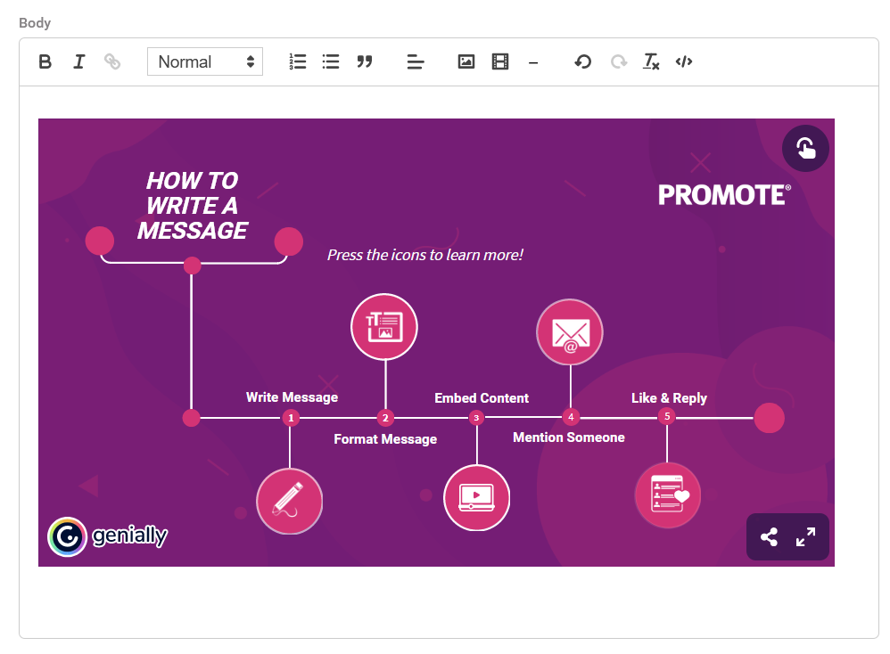Open the text alignment options

point(416,61)
